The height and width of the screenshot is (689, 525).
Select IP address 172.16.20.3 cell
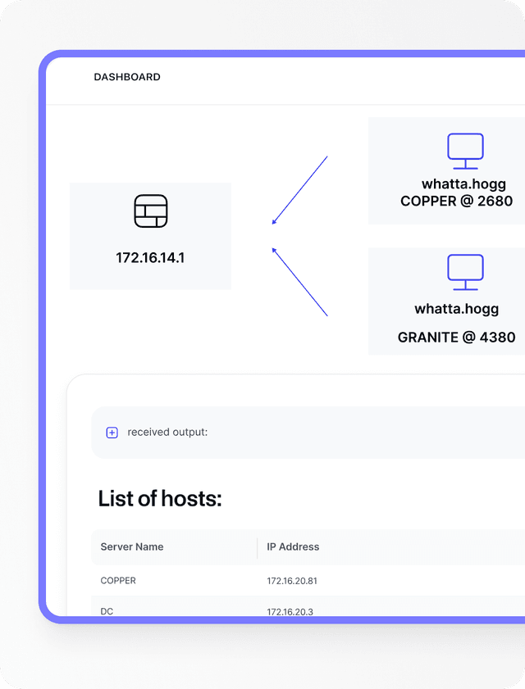tap(290, 612)
